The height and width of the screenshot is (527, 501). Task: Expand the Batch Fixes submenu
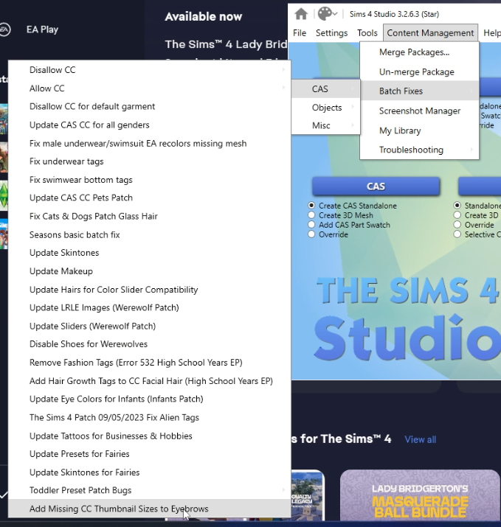(x=419, y=91)
